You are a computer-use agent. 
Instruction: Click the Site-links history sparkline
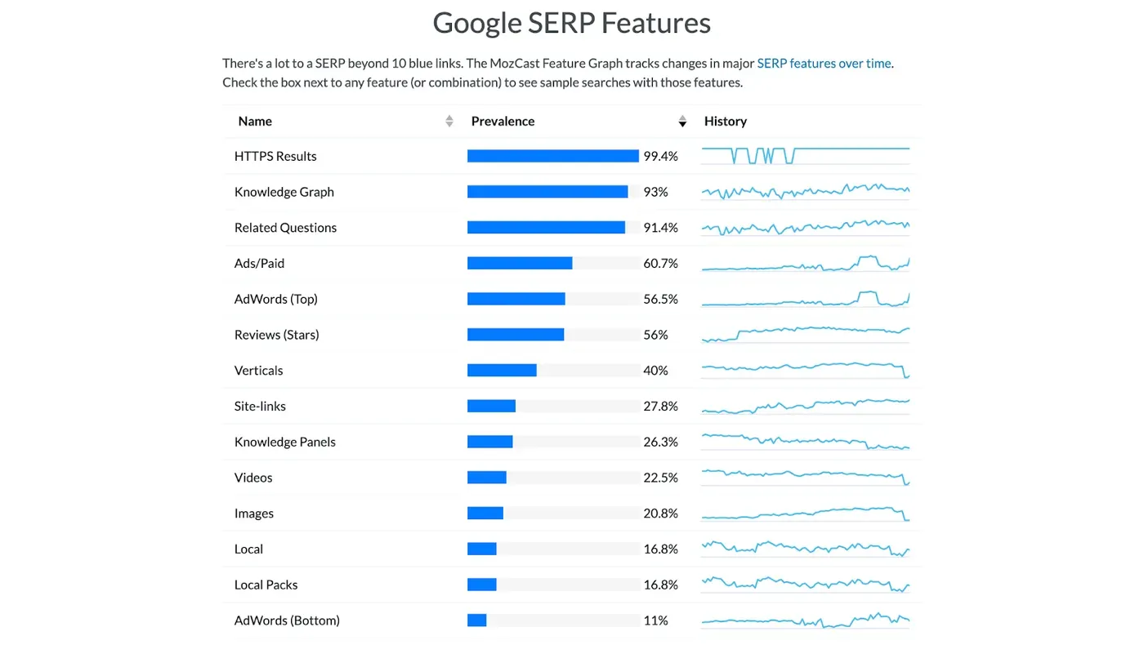806,406
